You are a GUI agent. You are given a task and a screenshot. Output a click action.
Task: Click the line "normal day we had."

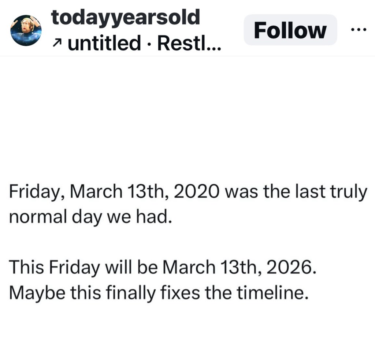click(89, 217)
